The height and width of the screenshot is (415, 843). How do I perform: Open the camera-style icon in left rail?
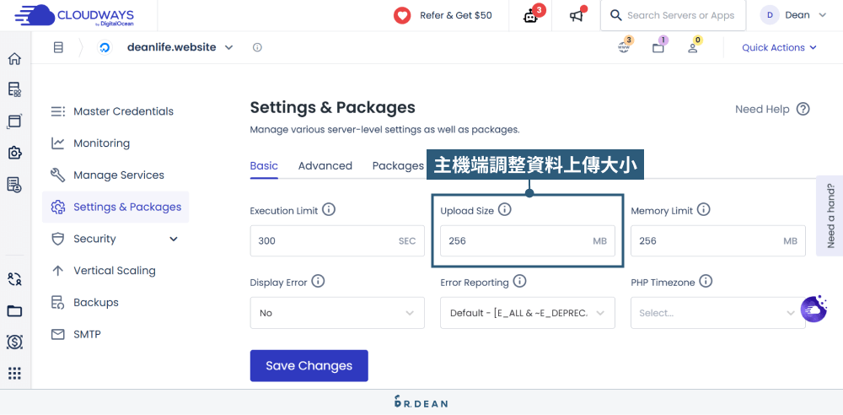click(x=14, y=153)
